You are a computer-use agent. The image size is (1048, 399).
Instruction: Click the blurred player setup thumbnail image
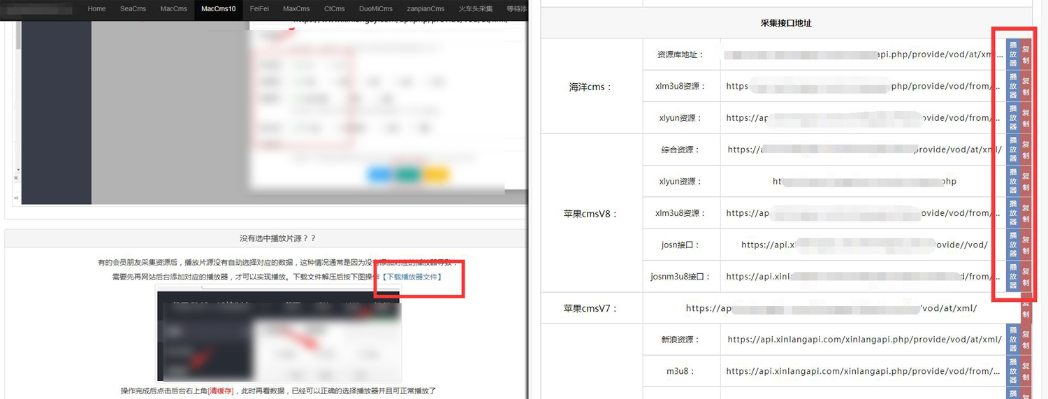click(x=279, y=337)
